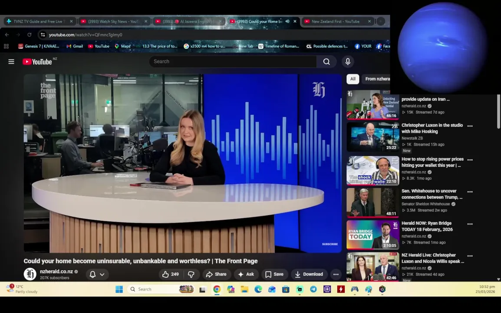Image resolution: width=501 pixels, height=313 pixels.
Task: Open Microsoft Edge from the taskbar
Action: [x=258, y=290]
